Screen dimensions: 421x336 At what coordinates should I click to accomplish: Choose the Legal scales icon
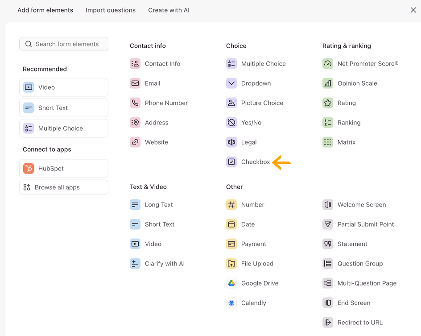click(x=231, y=142)
